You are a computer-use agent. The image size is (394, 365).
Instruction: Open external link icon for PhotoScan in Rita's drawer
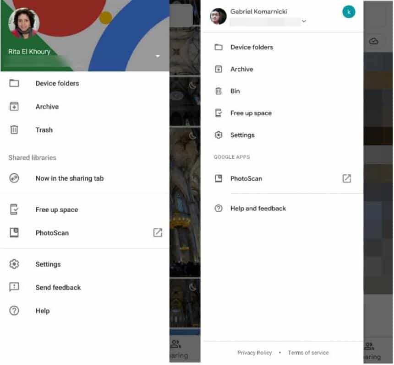click(158, 232)
